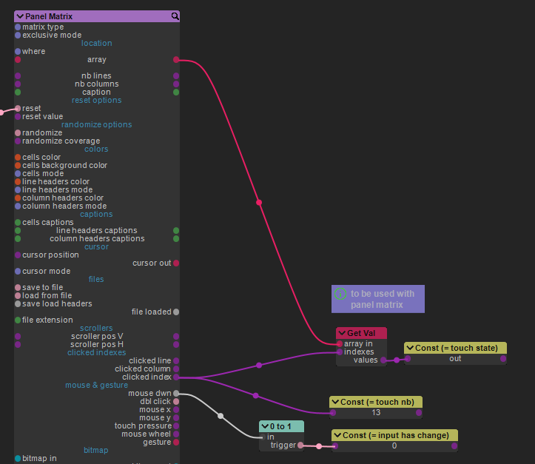Collapse the 0 to 1 module
Image resolution: width=535 pixels, height=464 pixels.
point(265,426)
